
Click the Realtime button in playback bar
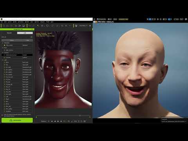tap(43, 121)
